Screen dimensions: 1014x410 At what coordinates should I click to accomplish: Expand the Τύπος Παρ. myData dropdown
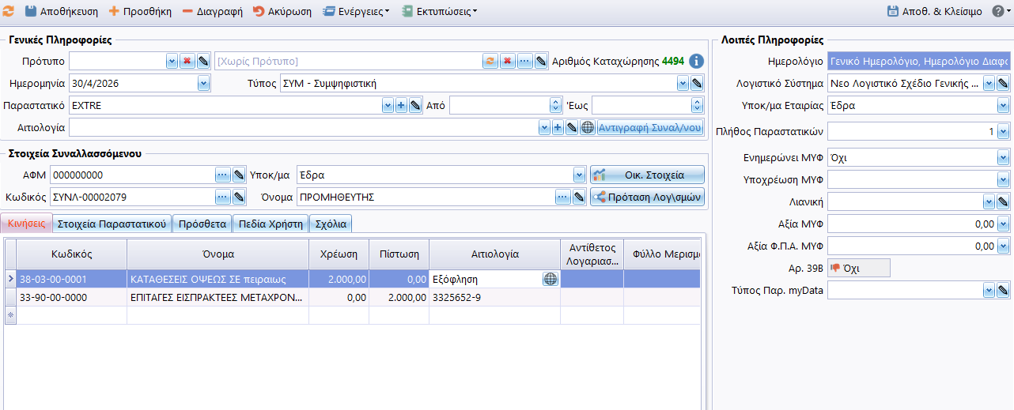click(x=989, y=291)
